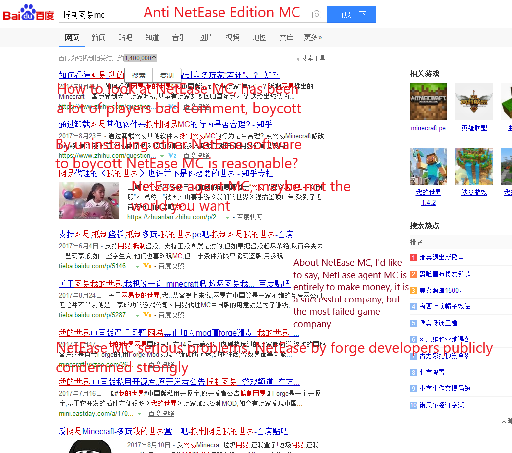Click the 英雄联盟 text link
The image size is (512, 453).
pyautogui.click(x=474, y=128)
